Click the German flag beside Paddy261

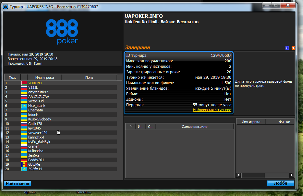coord(24,160)
